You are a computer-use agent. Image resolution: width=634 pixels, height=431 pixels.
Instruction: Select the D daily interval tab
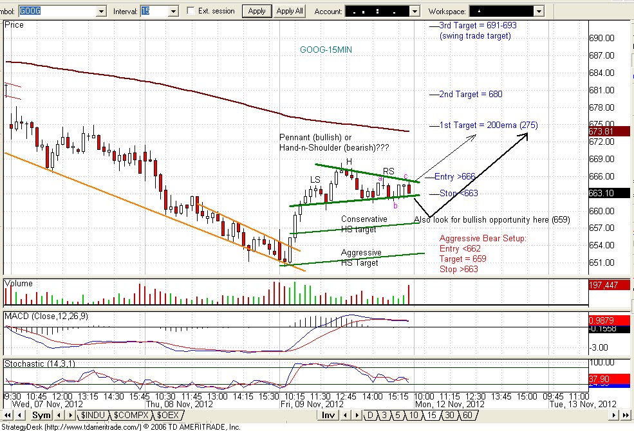point(370,416)
